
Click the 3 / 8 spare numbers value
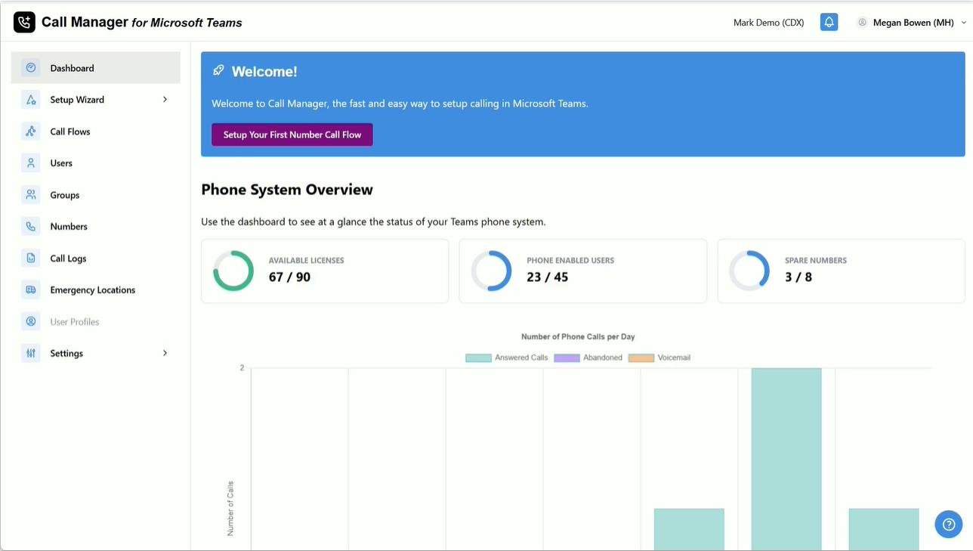(798, 277)
